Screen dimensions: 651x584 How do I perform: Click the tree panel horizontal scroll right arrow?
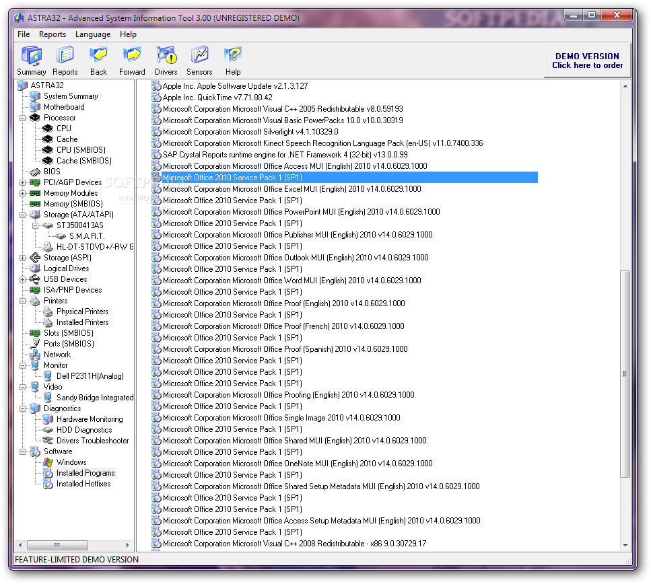click(x=127, y=545)
